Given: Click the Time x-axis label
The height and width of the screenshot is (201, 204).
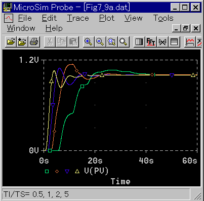Looking at the screenshot, I should click(x=120, y=181).
